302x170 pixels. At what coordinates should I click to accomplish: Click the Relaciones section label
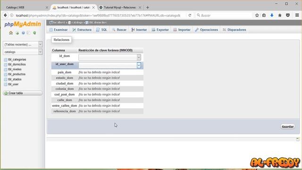point(61,40)
